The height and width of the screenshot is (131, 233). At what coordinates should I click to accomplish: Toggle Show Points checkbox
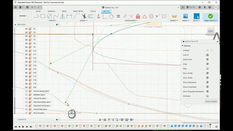pyautogui.click(x=208, y=78)
